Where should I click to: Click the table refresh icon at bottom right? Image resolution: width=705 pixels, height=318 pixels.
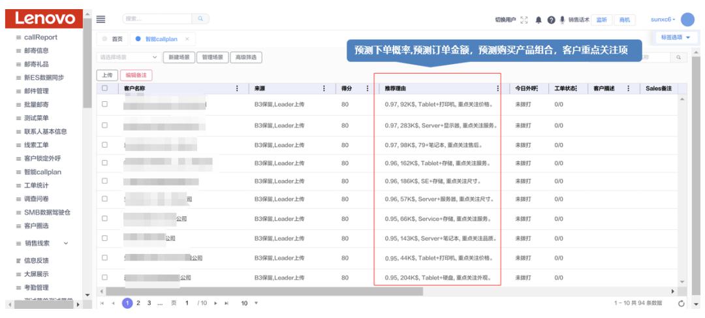point(681,304)
